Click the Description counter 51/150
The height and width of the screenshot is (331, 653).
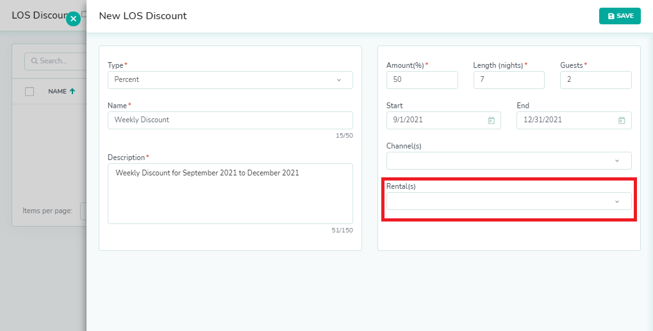point(342,230)
